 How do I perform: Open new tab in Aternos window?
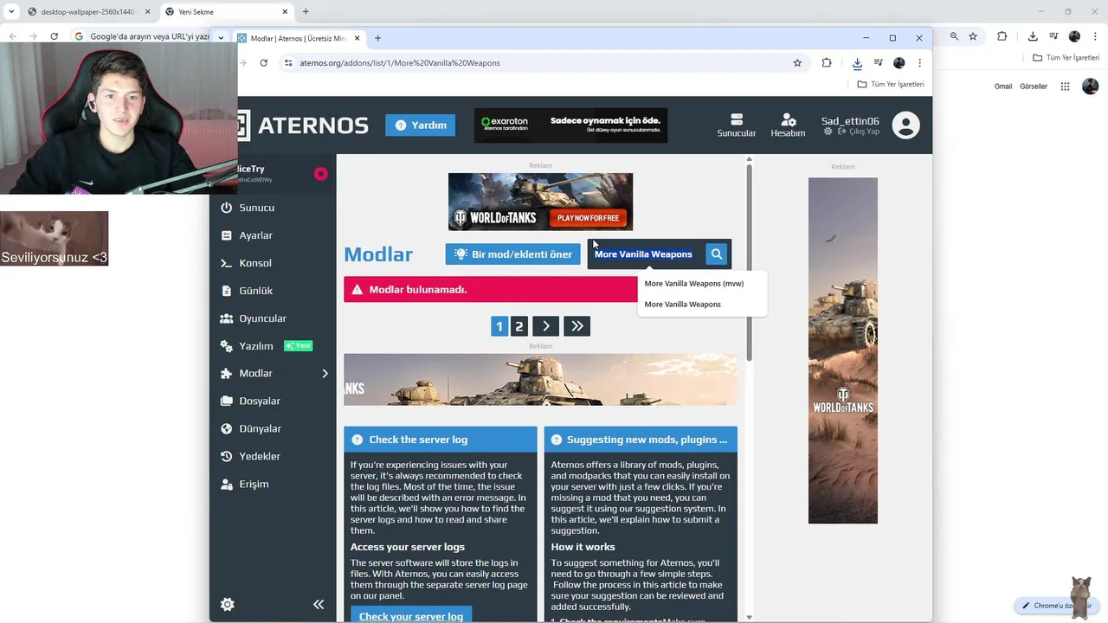pyautogui.click(x=377, y=38)
